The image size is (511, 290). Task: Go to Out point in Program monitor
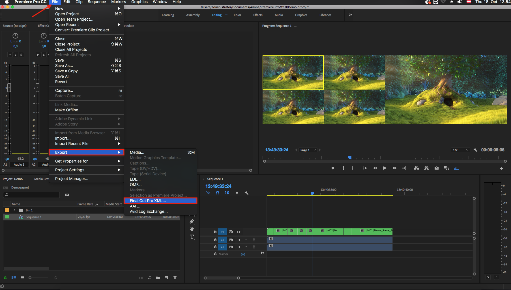[404, 168]
